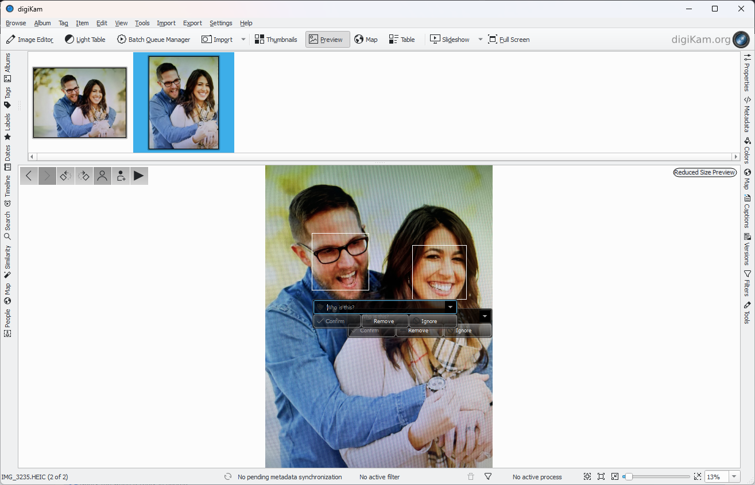Open the Light Table tool
The height and width of the screenshot is (485, 755).
[x=85, y=40]
